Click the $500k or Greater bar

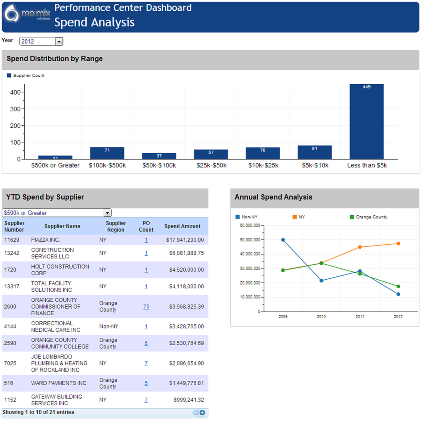point(55,157)
